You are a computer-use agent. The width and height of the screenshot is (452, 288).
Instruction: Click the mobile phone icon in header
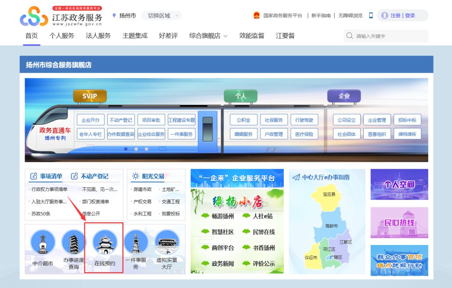coord(371,15)
